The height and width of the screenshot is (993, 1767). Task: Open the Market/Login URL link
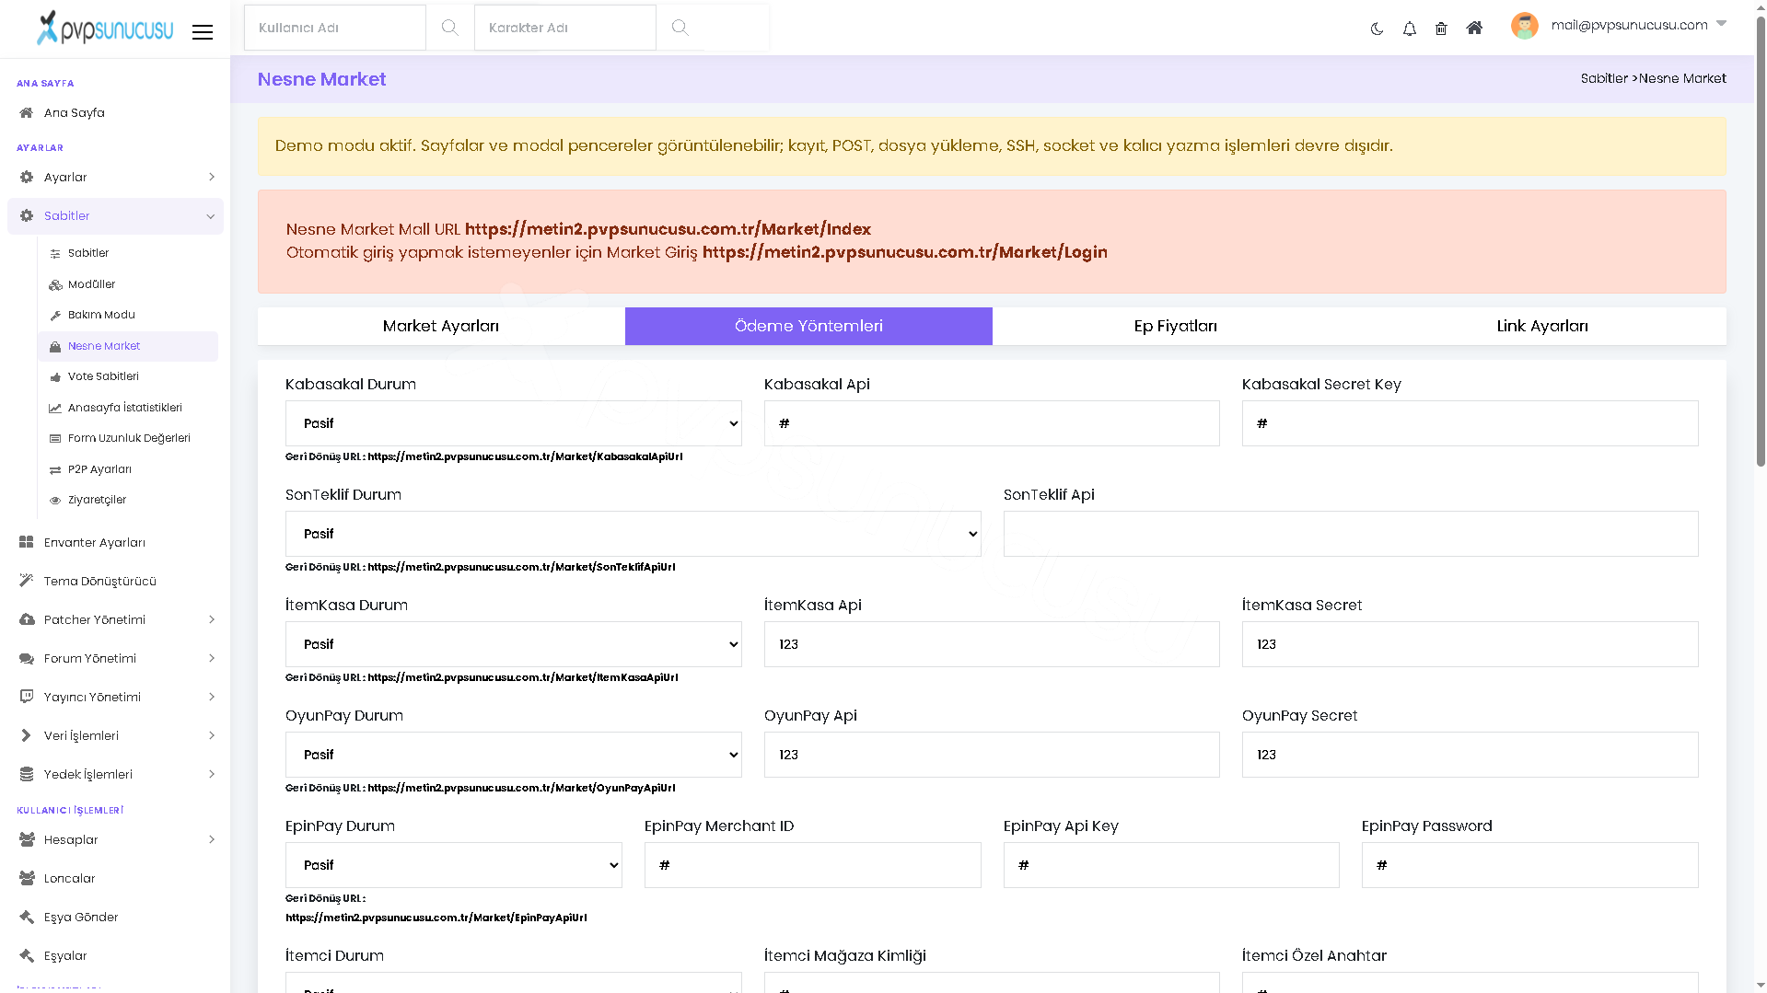[904, 252]
